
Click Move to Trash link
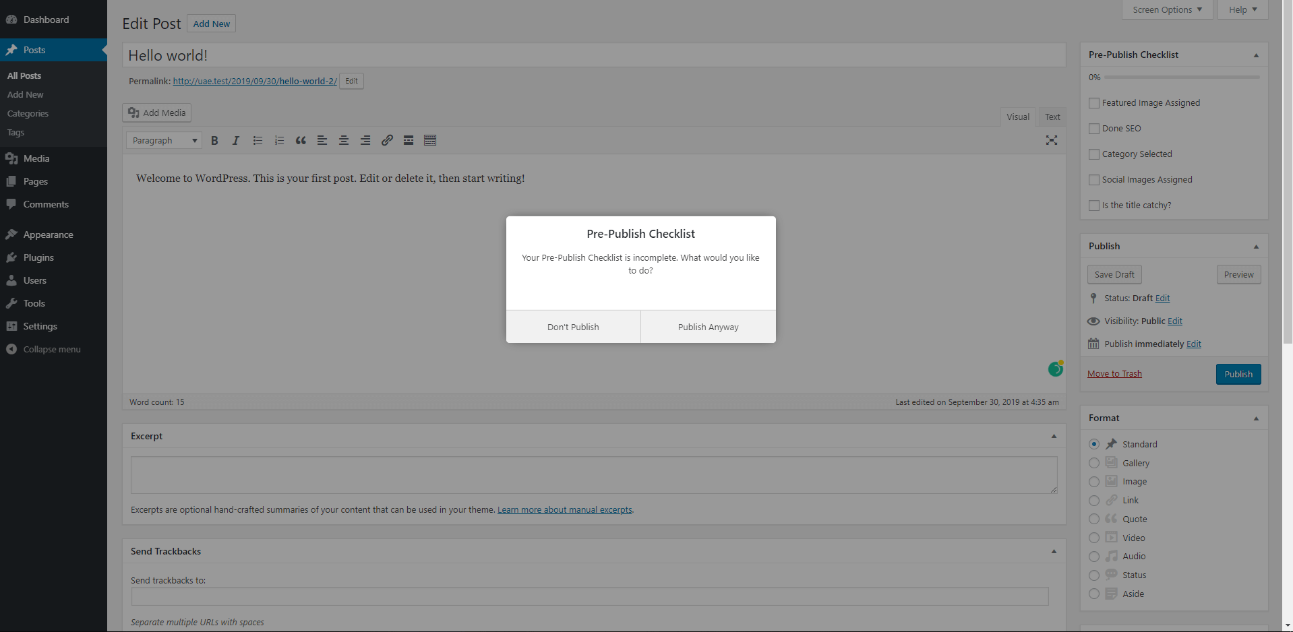point(1114,373)
